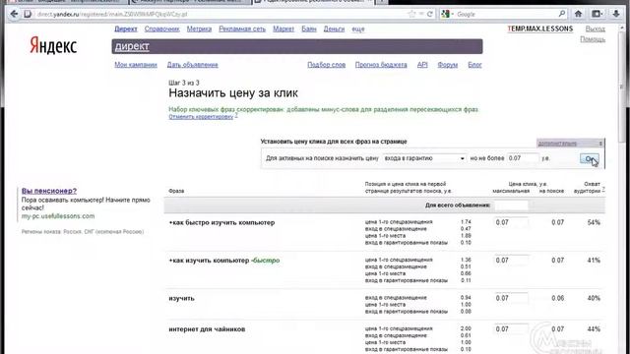Image resolution: width=630 pixels, height=354 pixels.
Task: Click the browser URL address bar
Action: tap(220, 14)
